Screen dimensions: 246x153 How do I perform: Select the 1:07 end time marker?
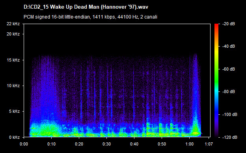click(209, 144)
